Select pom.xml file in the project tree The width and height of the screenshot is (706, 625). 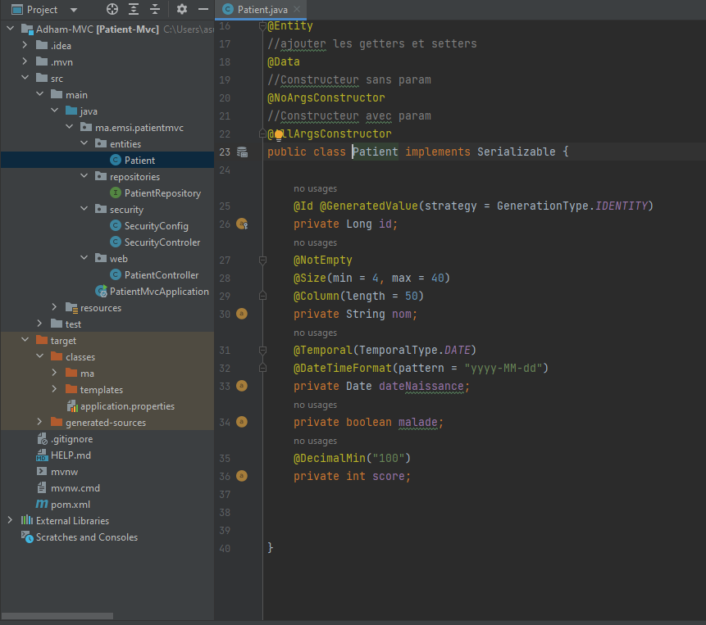tap(70, 505)
